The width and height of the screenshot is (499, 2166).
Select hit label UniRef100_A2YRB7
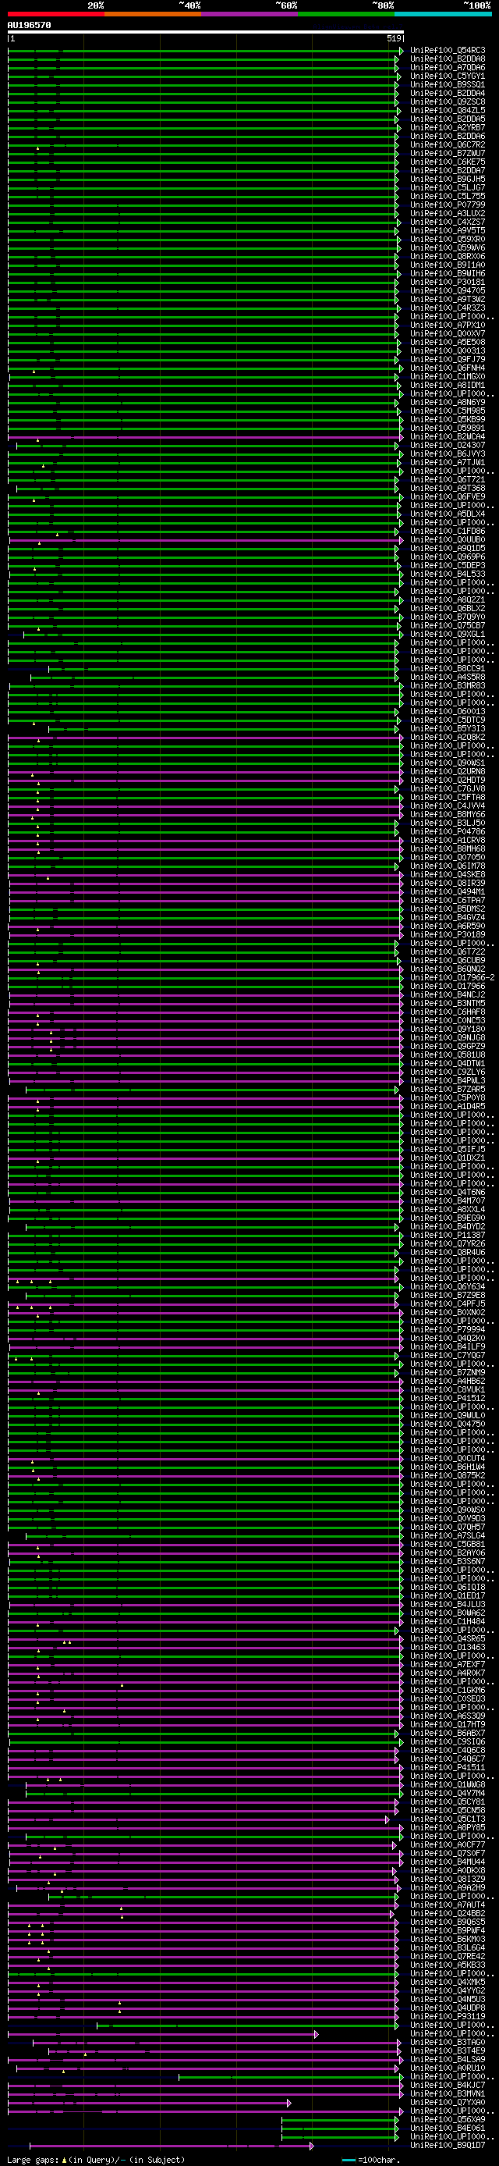click(x=447, y=128)
